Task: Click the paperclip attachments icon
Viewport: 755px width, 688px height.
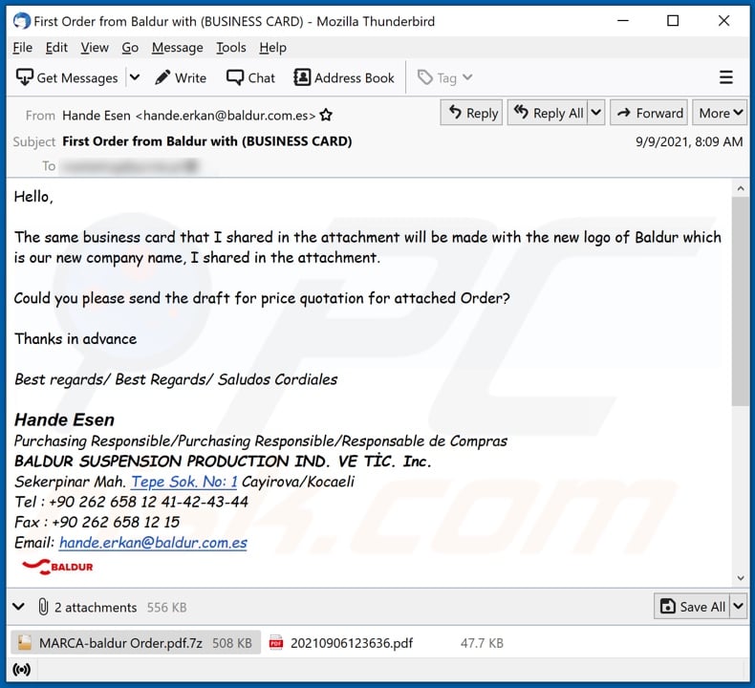Action: [x=43, y=607]
